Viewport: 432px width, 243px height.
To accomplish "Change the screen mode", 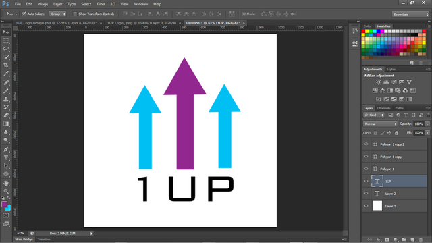I will pos(6,224).
